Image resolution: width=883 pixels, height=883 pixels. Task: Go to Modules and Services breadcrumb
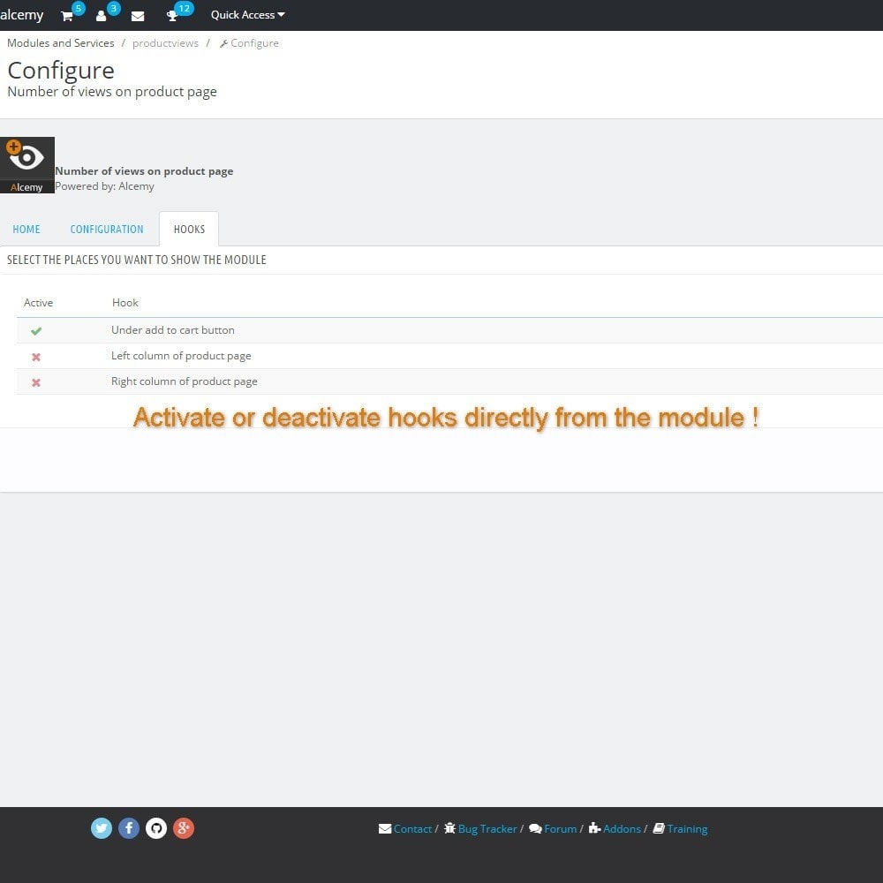coord(60,43)
